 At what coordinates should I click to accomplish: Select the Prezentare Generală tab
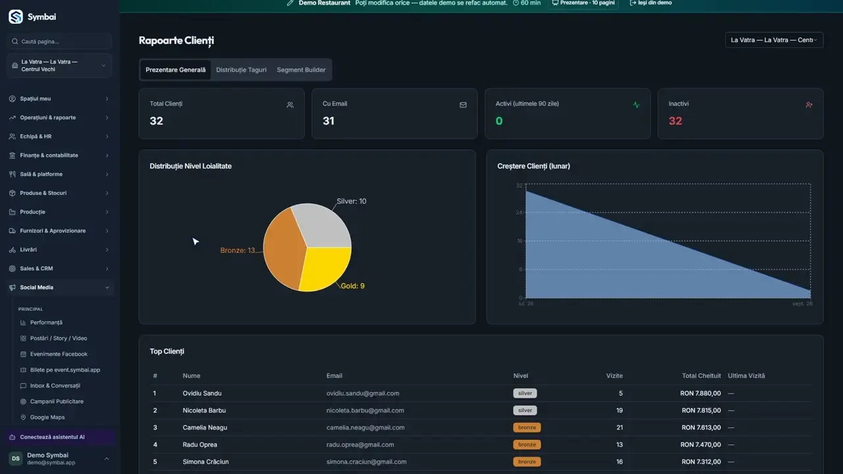pos(175,70)
